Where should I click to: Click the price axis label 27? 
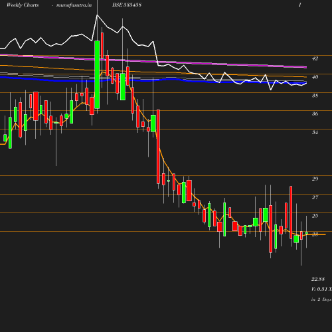point(315,197)
